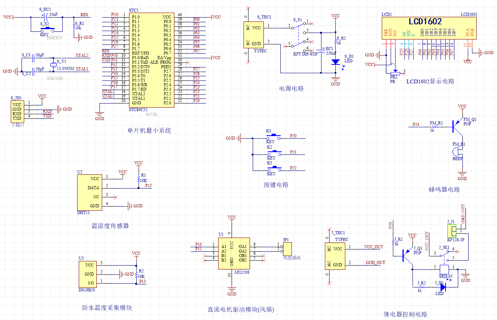Click the '按键复位' label
The image size is (497, 320).
tap(54, 38)
